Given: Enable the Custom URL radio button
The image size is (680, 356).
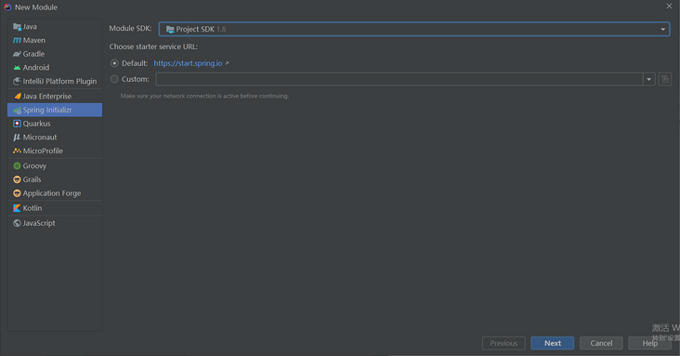Looking at the screenshot, I should (x=114, y=79).
